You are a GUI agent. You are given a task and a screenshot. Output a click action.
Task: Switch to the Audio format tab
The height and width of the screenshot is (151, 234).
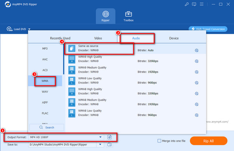136,38
